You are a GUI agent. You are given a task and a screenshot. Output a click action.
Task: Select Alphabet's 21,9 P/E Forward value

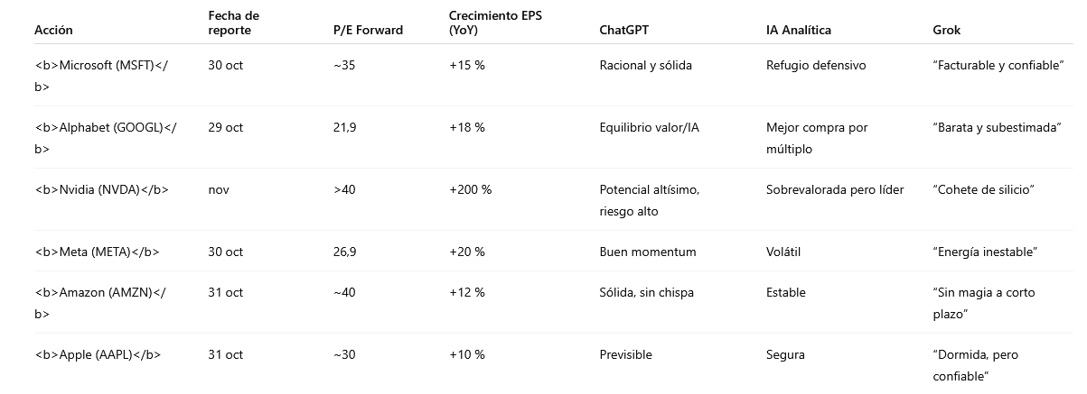(x=344, y=127)
